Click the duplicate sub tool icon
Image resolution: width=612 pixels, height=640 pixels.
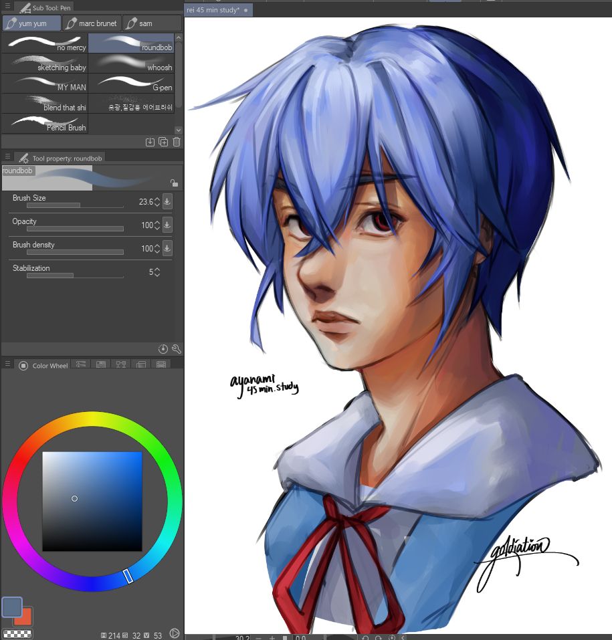tap(163, 142)
